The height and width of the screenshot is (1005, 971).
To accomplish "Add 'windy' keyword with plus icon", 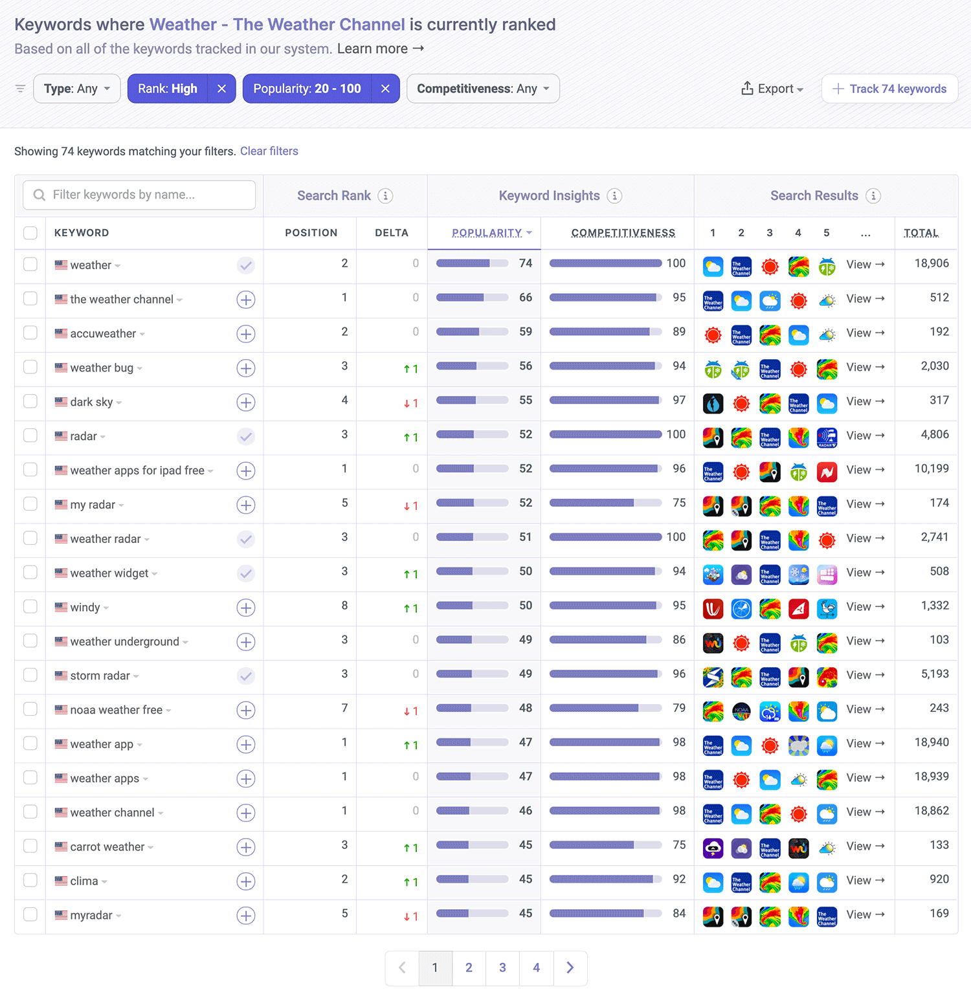I will tap(246, 608).
